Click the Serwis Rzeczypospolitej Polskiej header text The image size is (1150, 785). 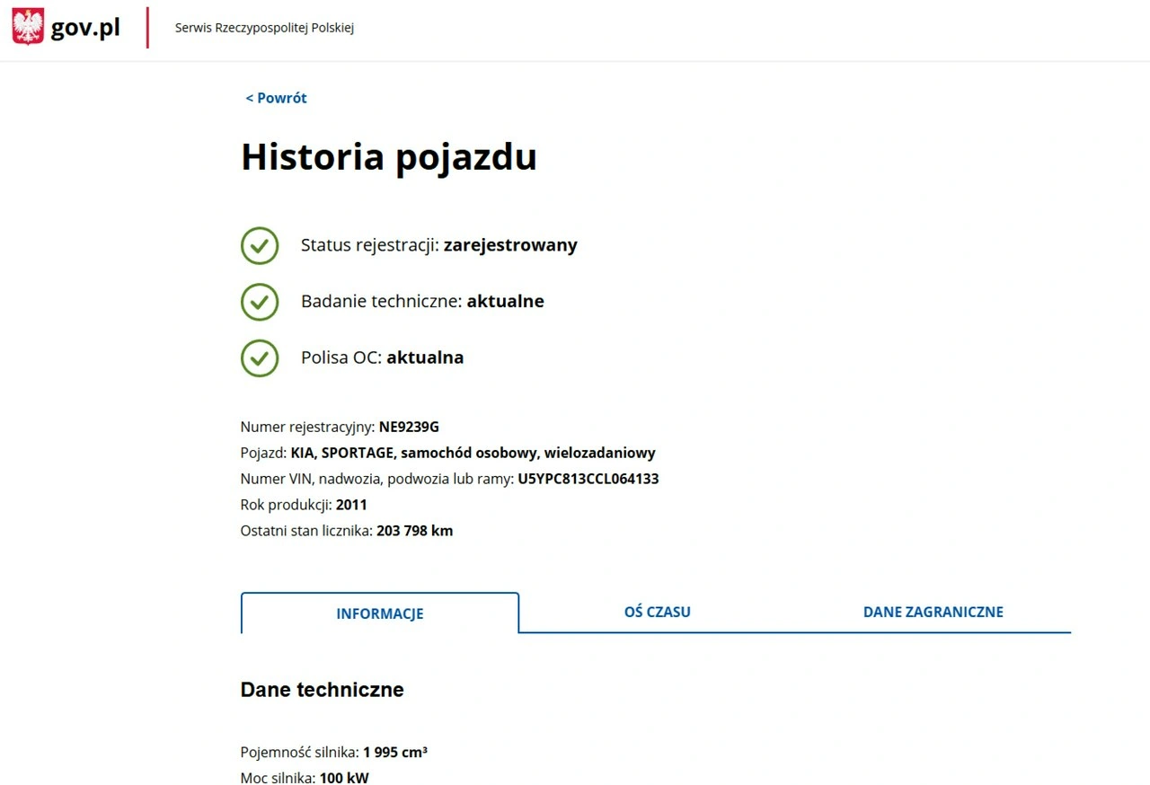click(x=264, y=28)
